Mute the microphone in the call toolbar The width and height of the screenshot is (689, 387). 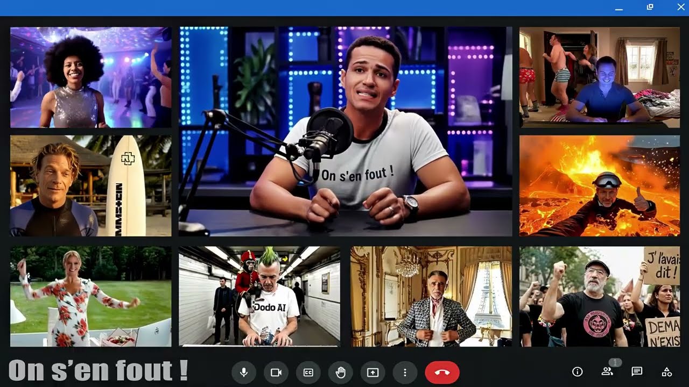244,372
